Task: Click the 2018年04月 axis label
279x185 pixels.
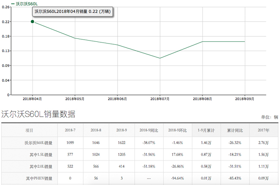Action: pyautogui.click(x=32, y=99)
